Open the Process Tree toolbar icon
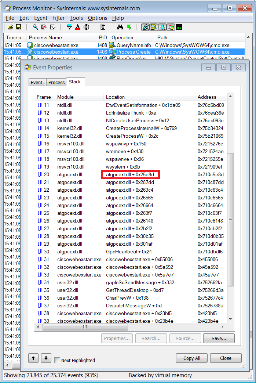Viewport: 256px width, 383px height. coord(103,27)
